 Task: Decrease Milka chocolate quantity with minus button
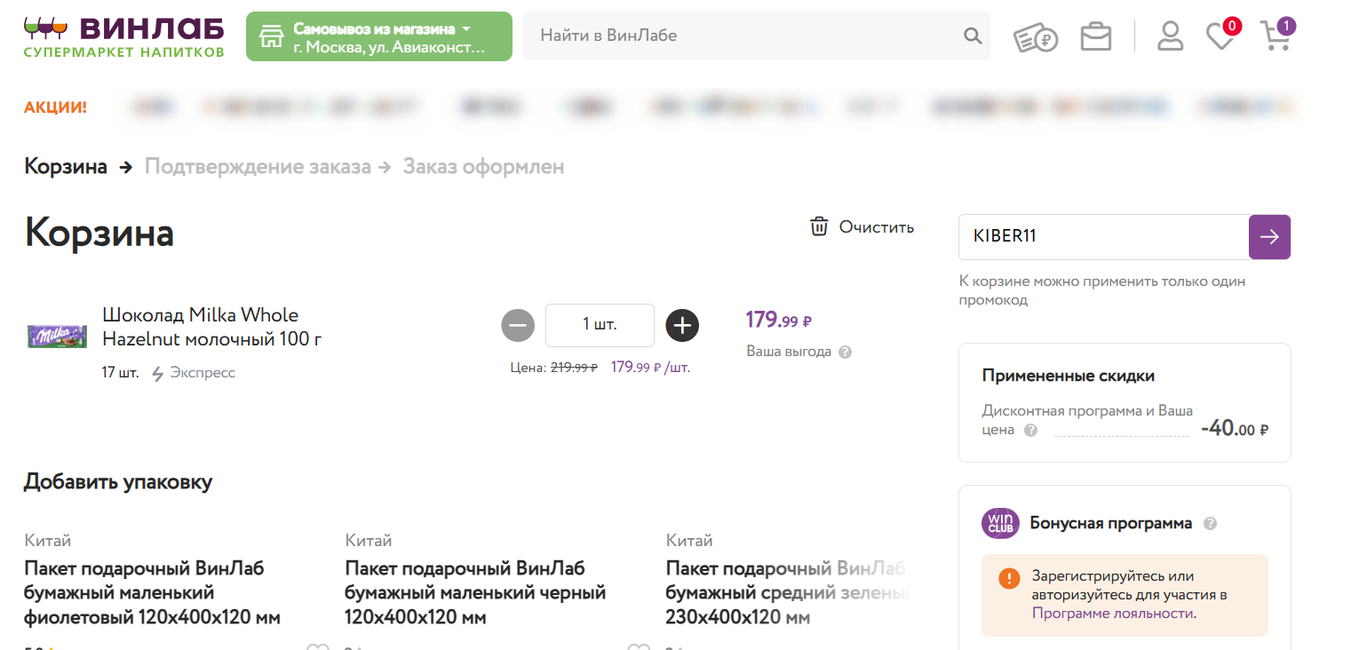[x=518, y=325]
